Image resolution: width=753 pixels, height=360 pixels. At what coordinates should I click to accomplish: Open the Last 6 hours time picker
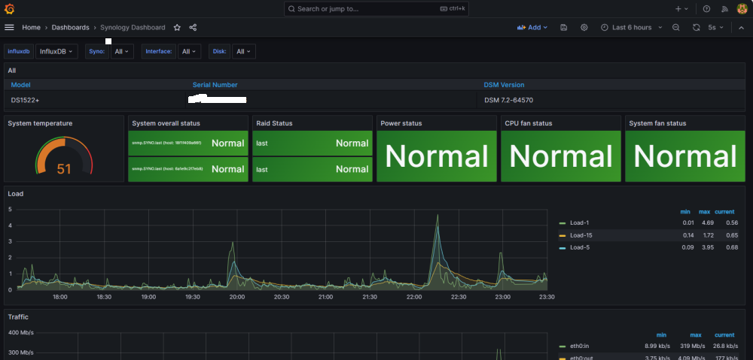pos(632,27)
